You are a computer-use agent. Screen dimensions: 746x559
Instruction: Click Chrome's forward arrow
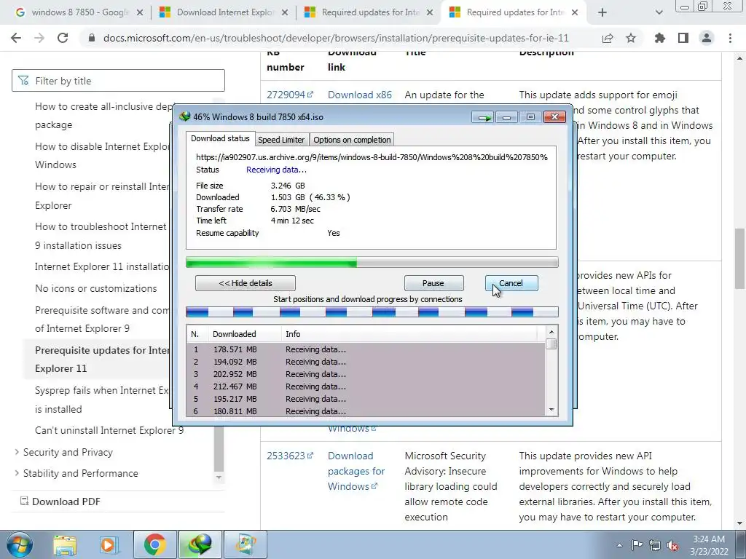39,38
